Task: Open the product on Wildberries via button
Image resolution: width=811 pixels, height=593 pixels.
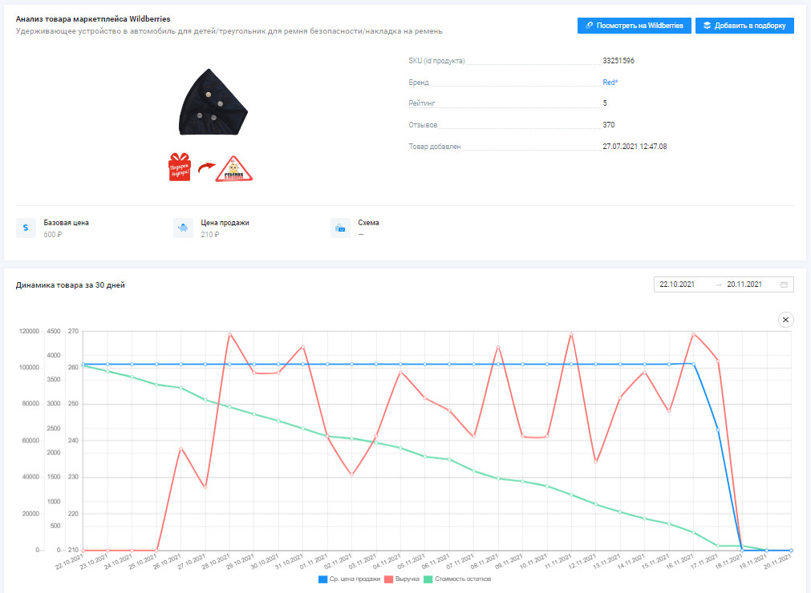Action: click(x=634, y=26)
